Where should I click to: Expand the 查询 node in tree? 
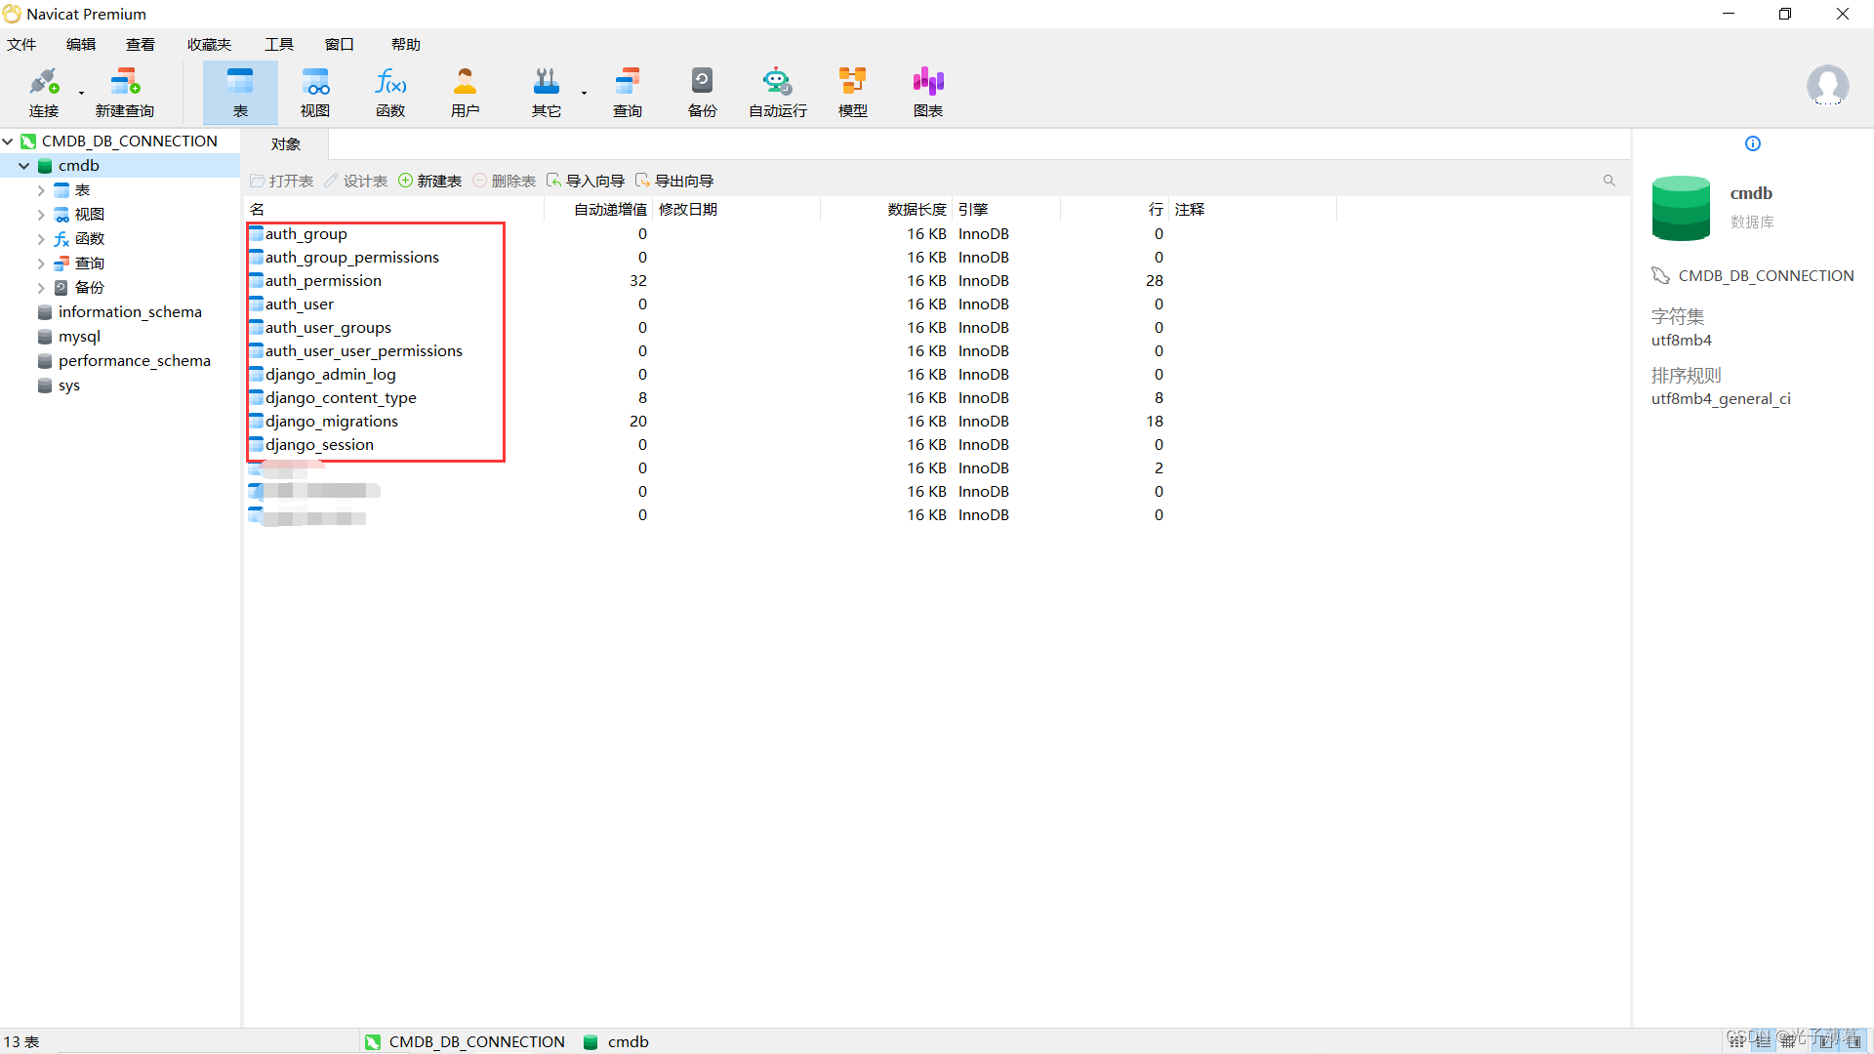pos(41,263)
